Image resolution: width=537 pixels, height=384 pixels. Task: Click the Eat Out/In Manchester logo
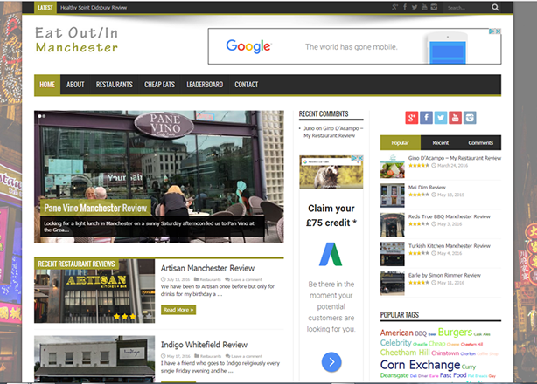click(x=77, y=40)
